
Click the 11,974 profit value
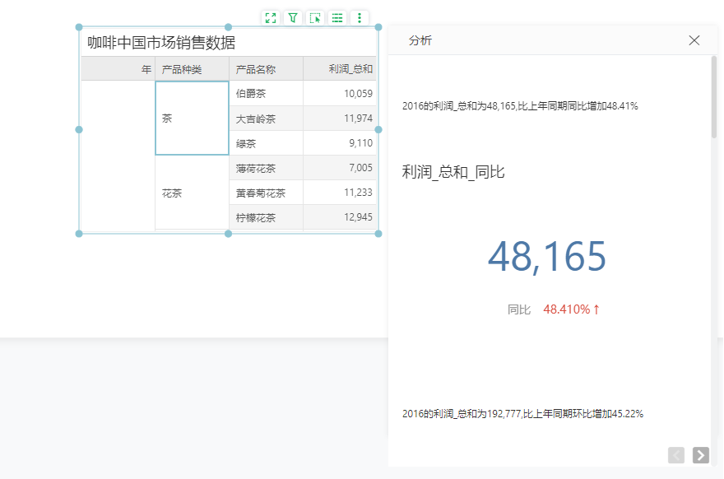(358, 119)
